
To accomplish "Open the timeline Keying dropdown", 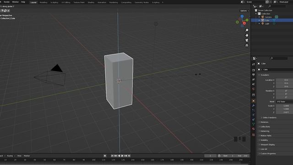I will 11,156.
